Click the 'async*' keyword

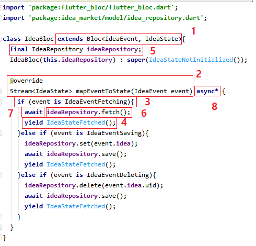coord(207,91)
